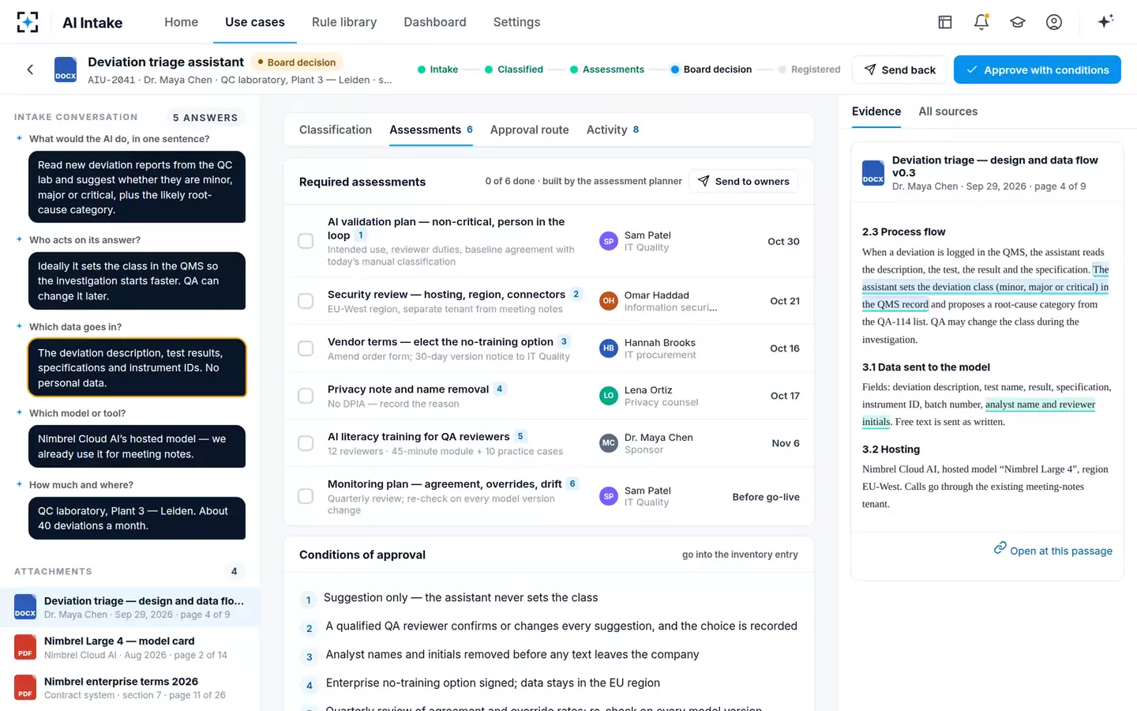
Task: Open the Approval route tab
Action: (x=529, y=130)
